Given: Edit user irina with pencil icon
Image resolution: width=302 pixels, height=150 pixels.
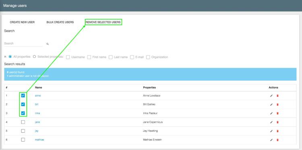Looking at the screenshot, I should coord(271,113).
